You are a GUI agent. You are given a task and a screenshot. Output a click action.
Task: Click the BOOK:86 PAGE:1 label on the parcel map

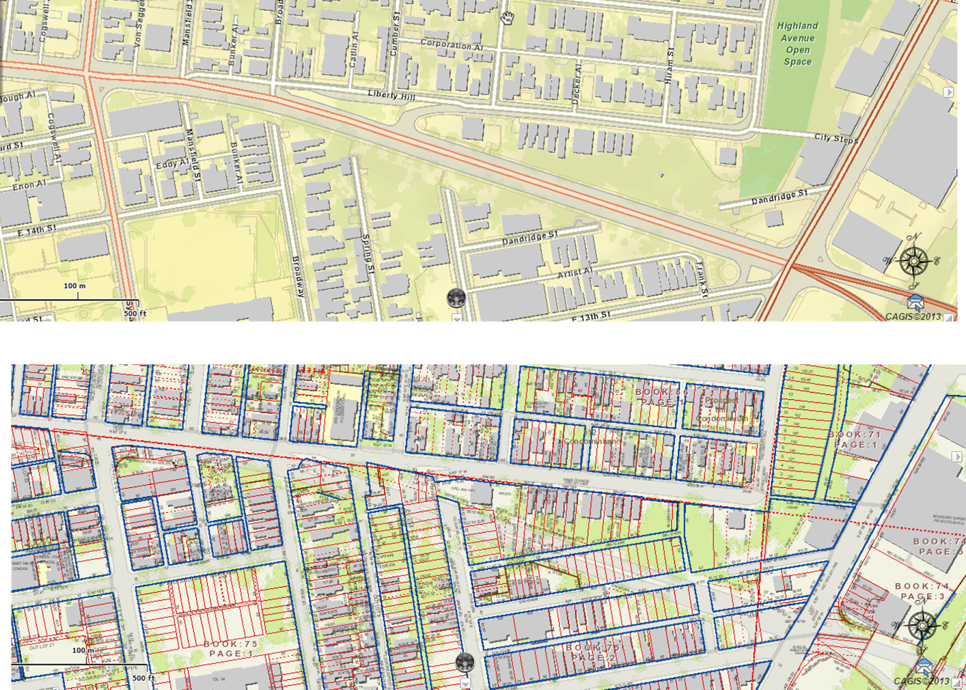tap(662, 397)
